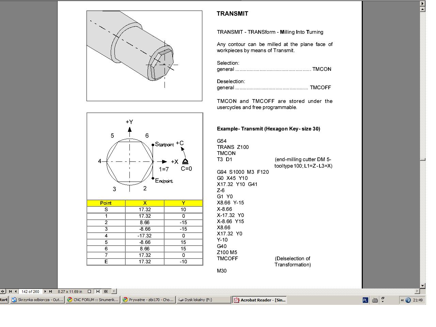Click the PL language indicator
436x327 pixels.
point(365,300)
